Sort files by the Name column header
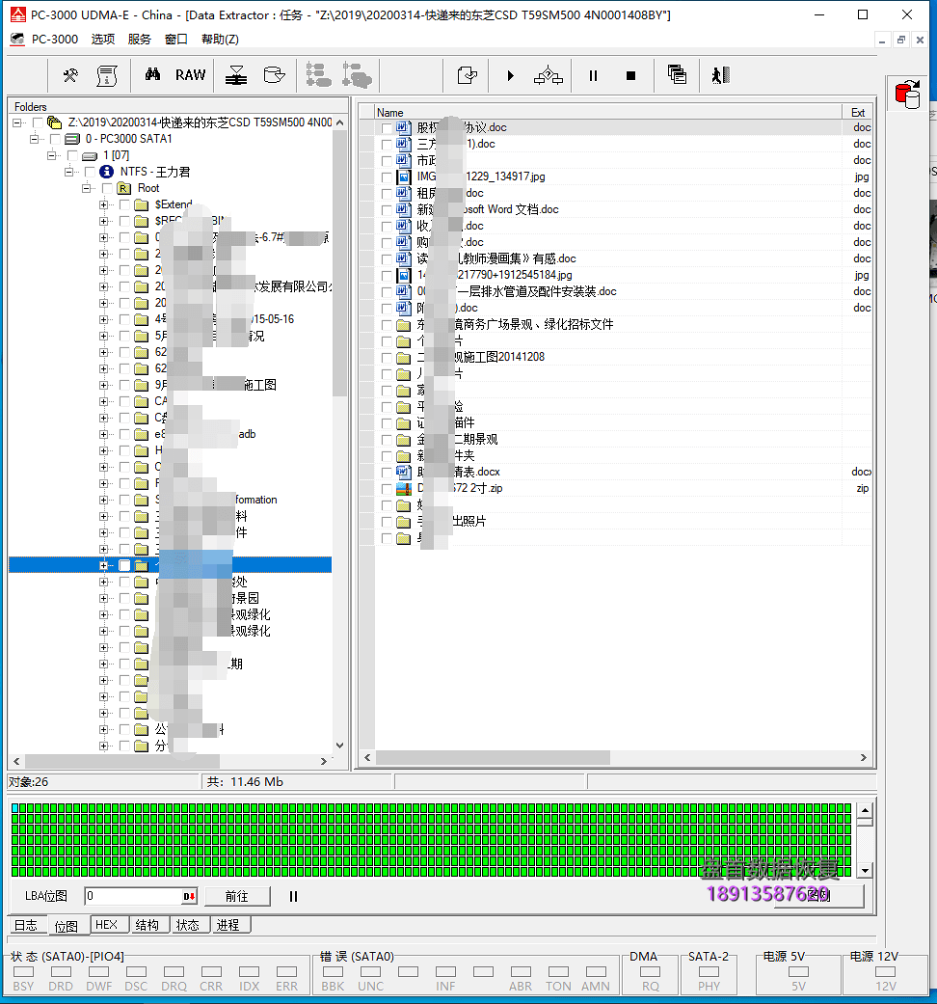 coord(606,113)
